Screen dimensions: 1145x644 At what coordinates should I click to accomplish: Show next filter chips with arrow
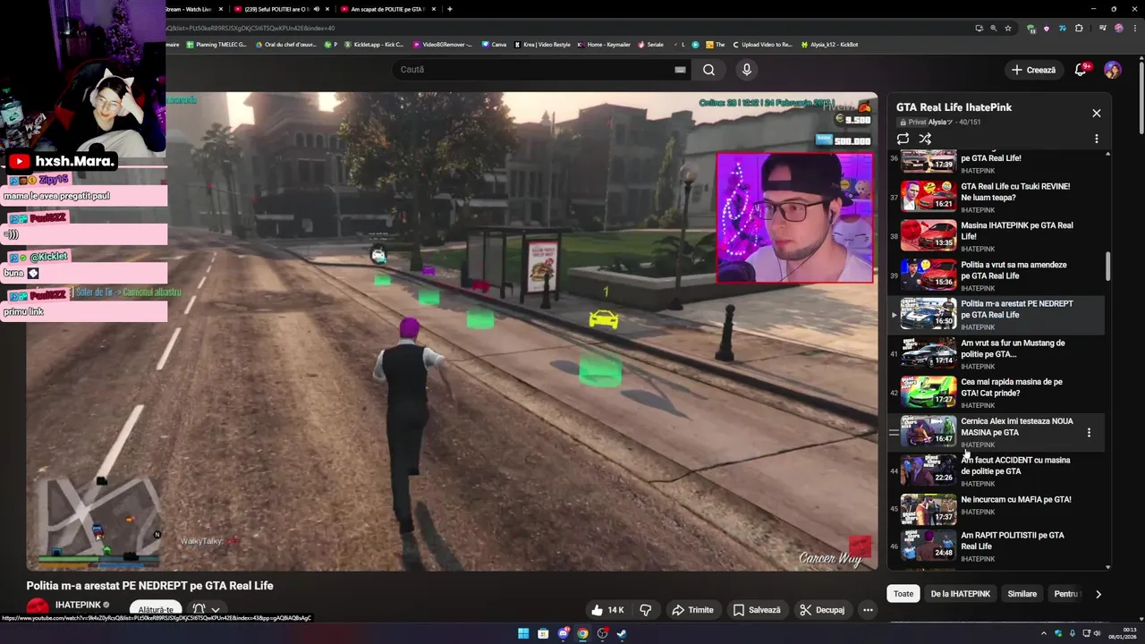point(1098,594)
